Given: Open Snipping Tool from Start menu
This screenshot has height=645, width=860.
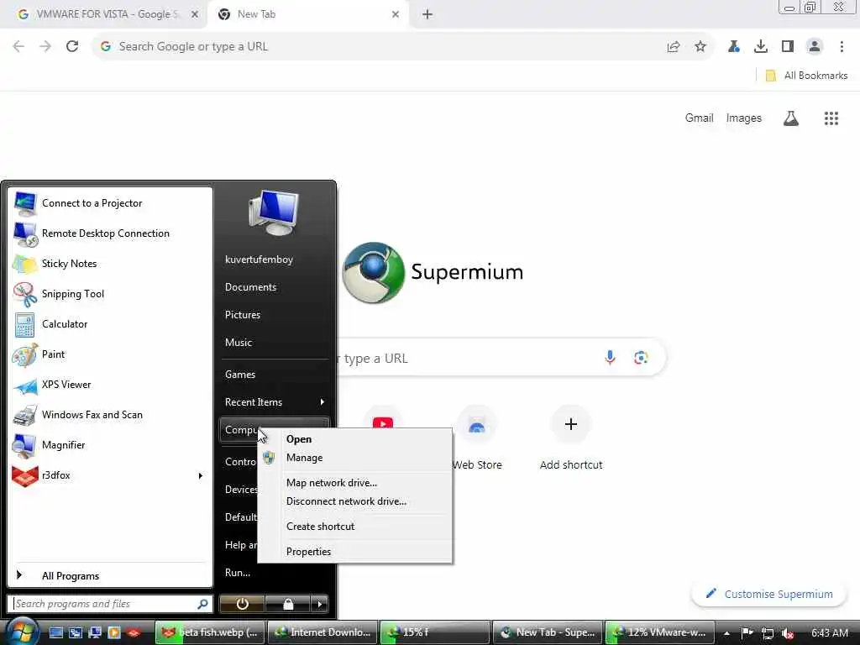Looking at the screenshot, I should 110,294.
